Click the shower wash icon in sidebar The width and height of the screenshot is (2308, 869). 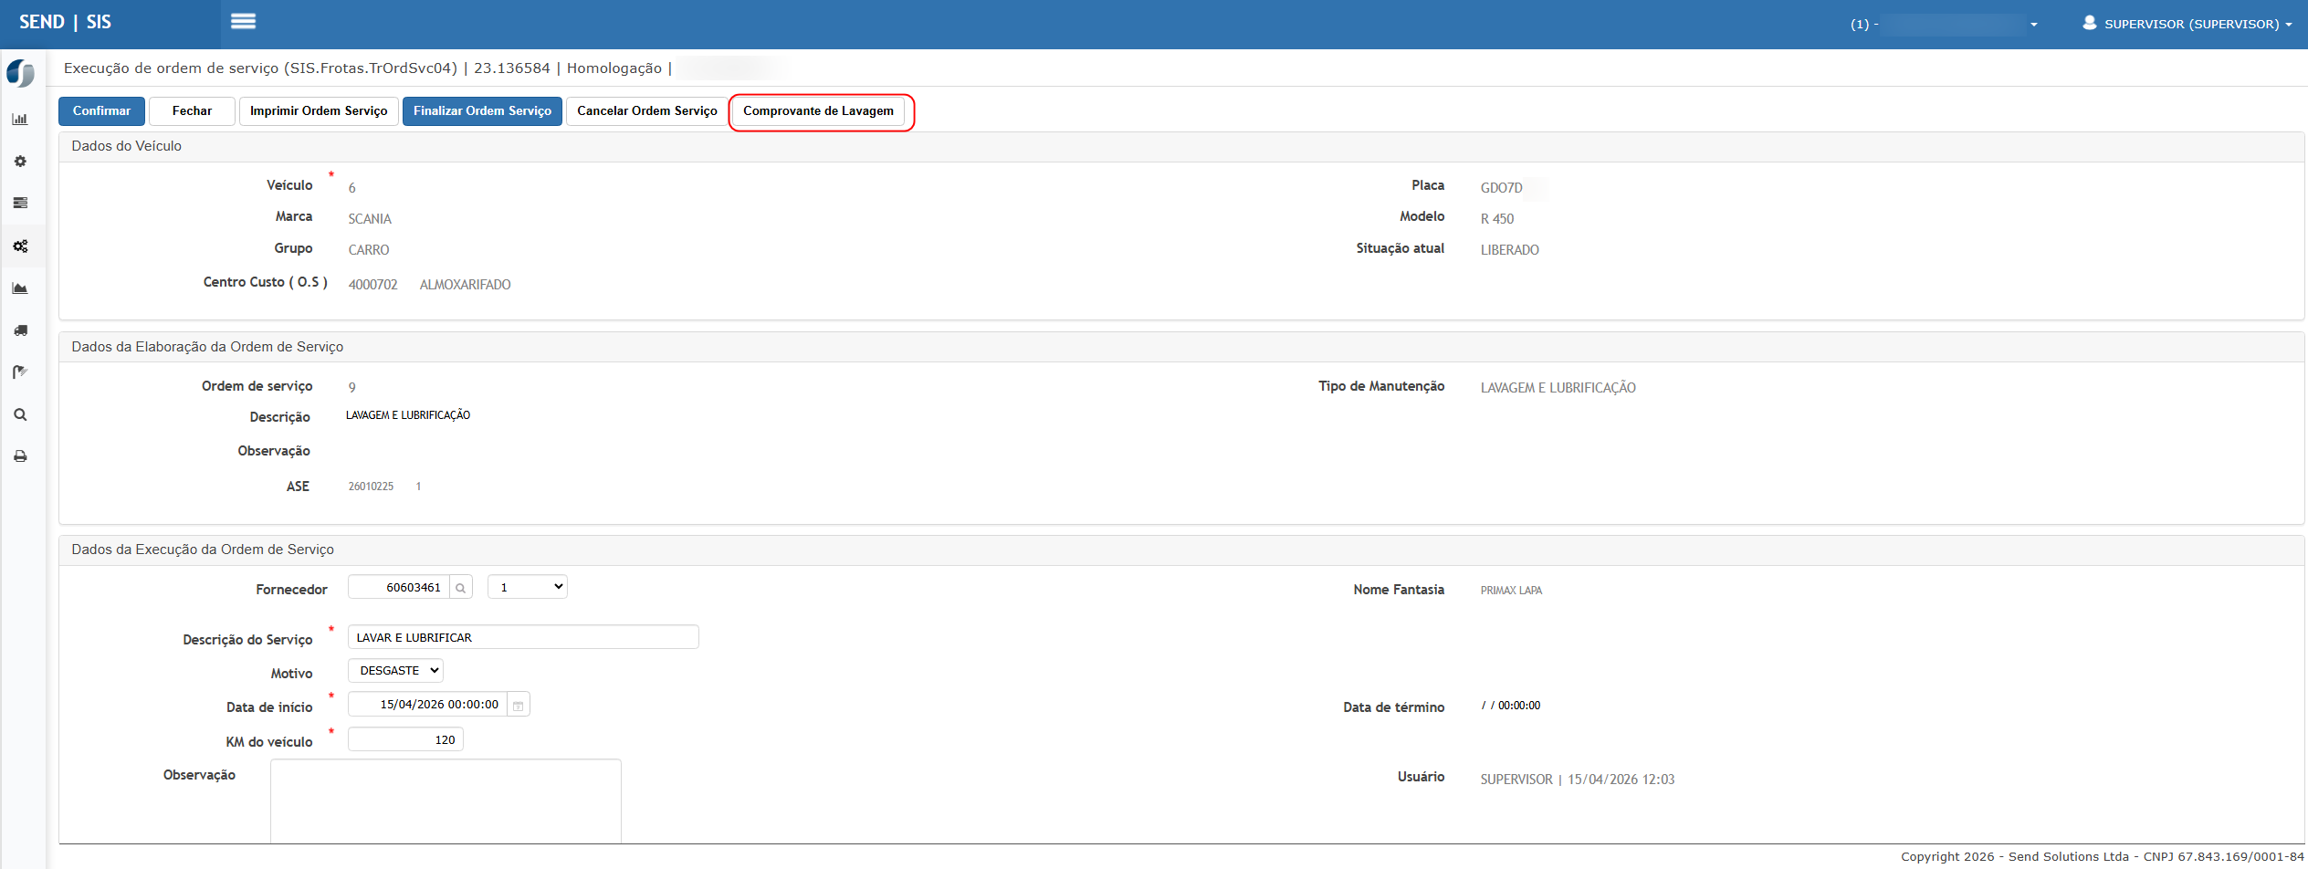tap(20, 372)
